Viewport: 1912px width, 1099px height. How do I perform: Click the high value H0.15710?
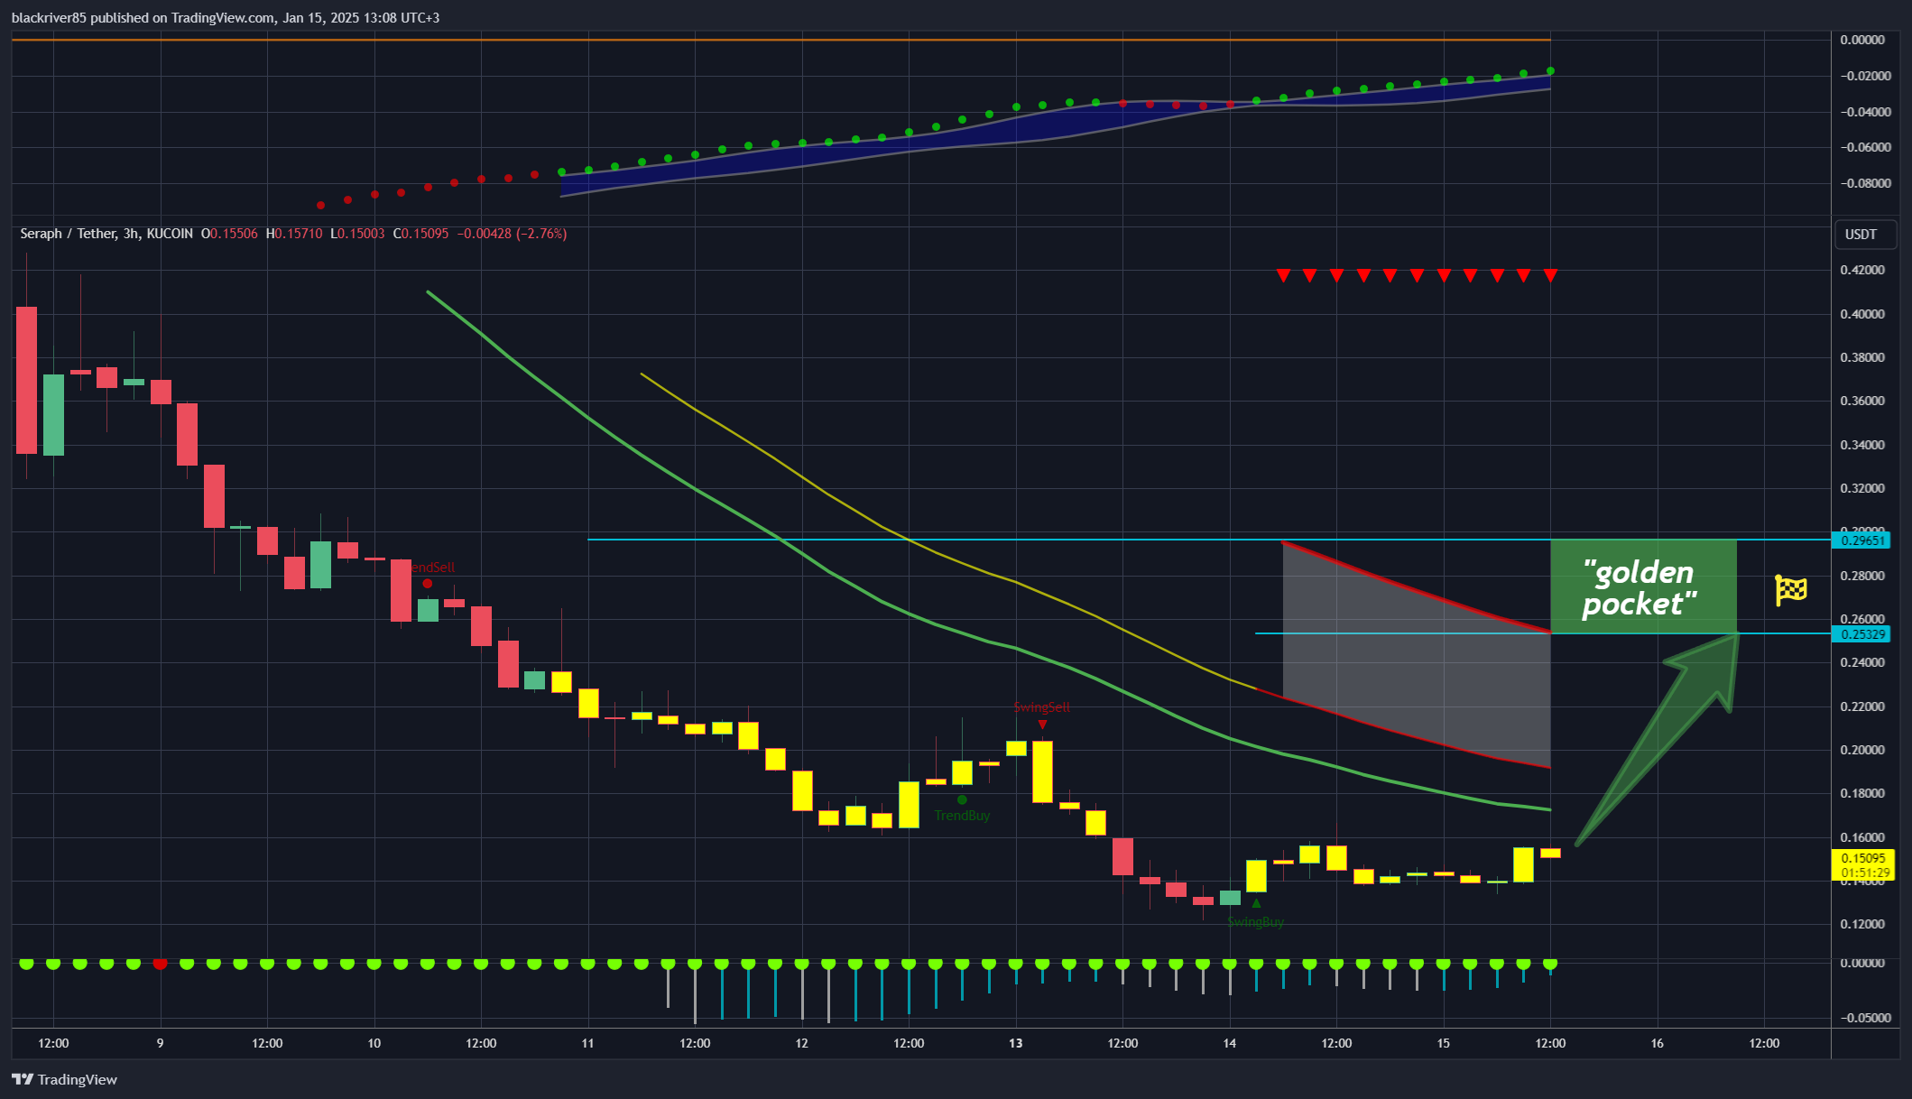(294, 234)
